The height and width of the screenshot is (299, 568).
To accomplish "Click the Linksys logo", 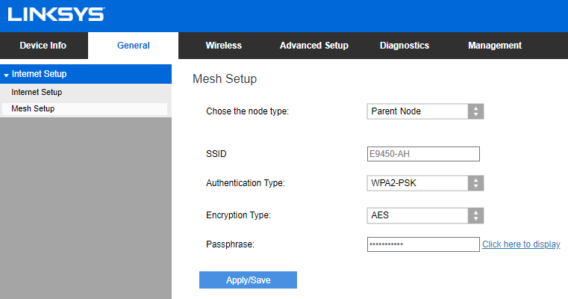I will [x=56, y=14].
